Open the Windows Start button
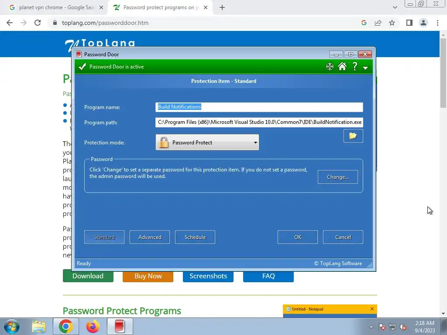 pyautogui.click(x=11, y=326)
